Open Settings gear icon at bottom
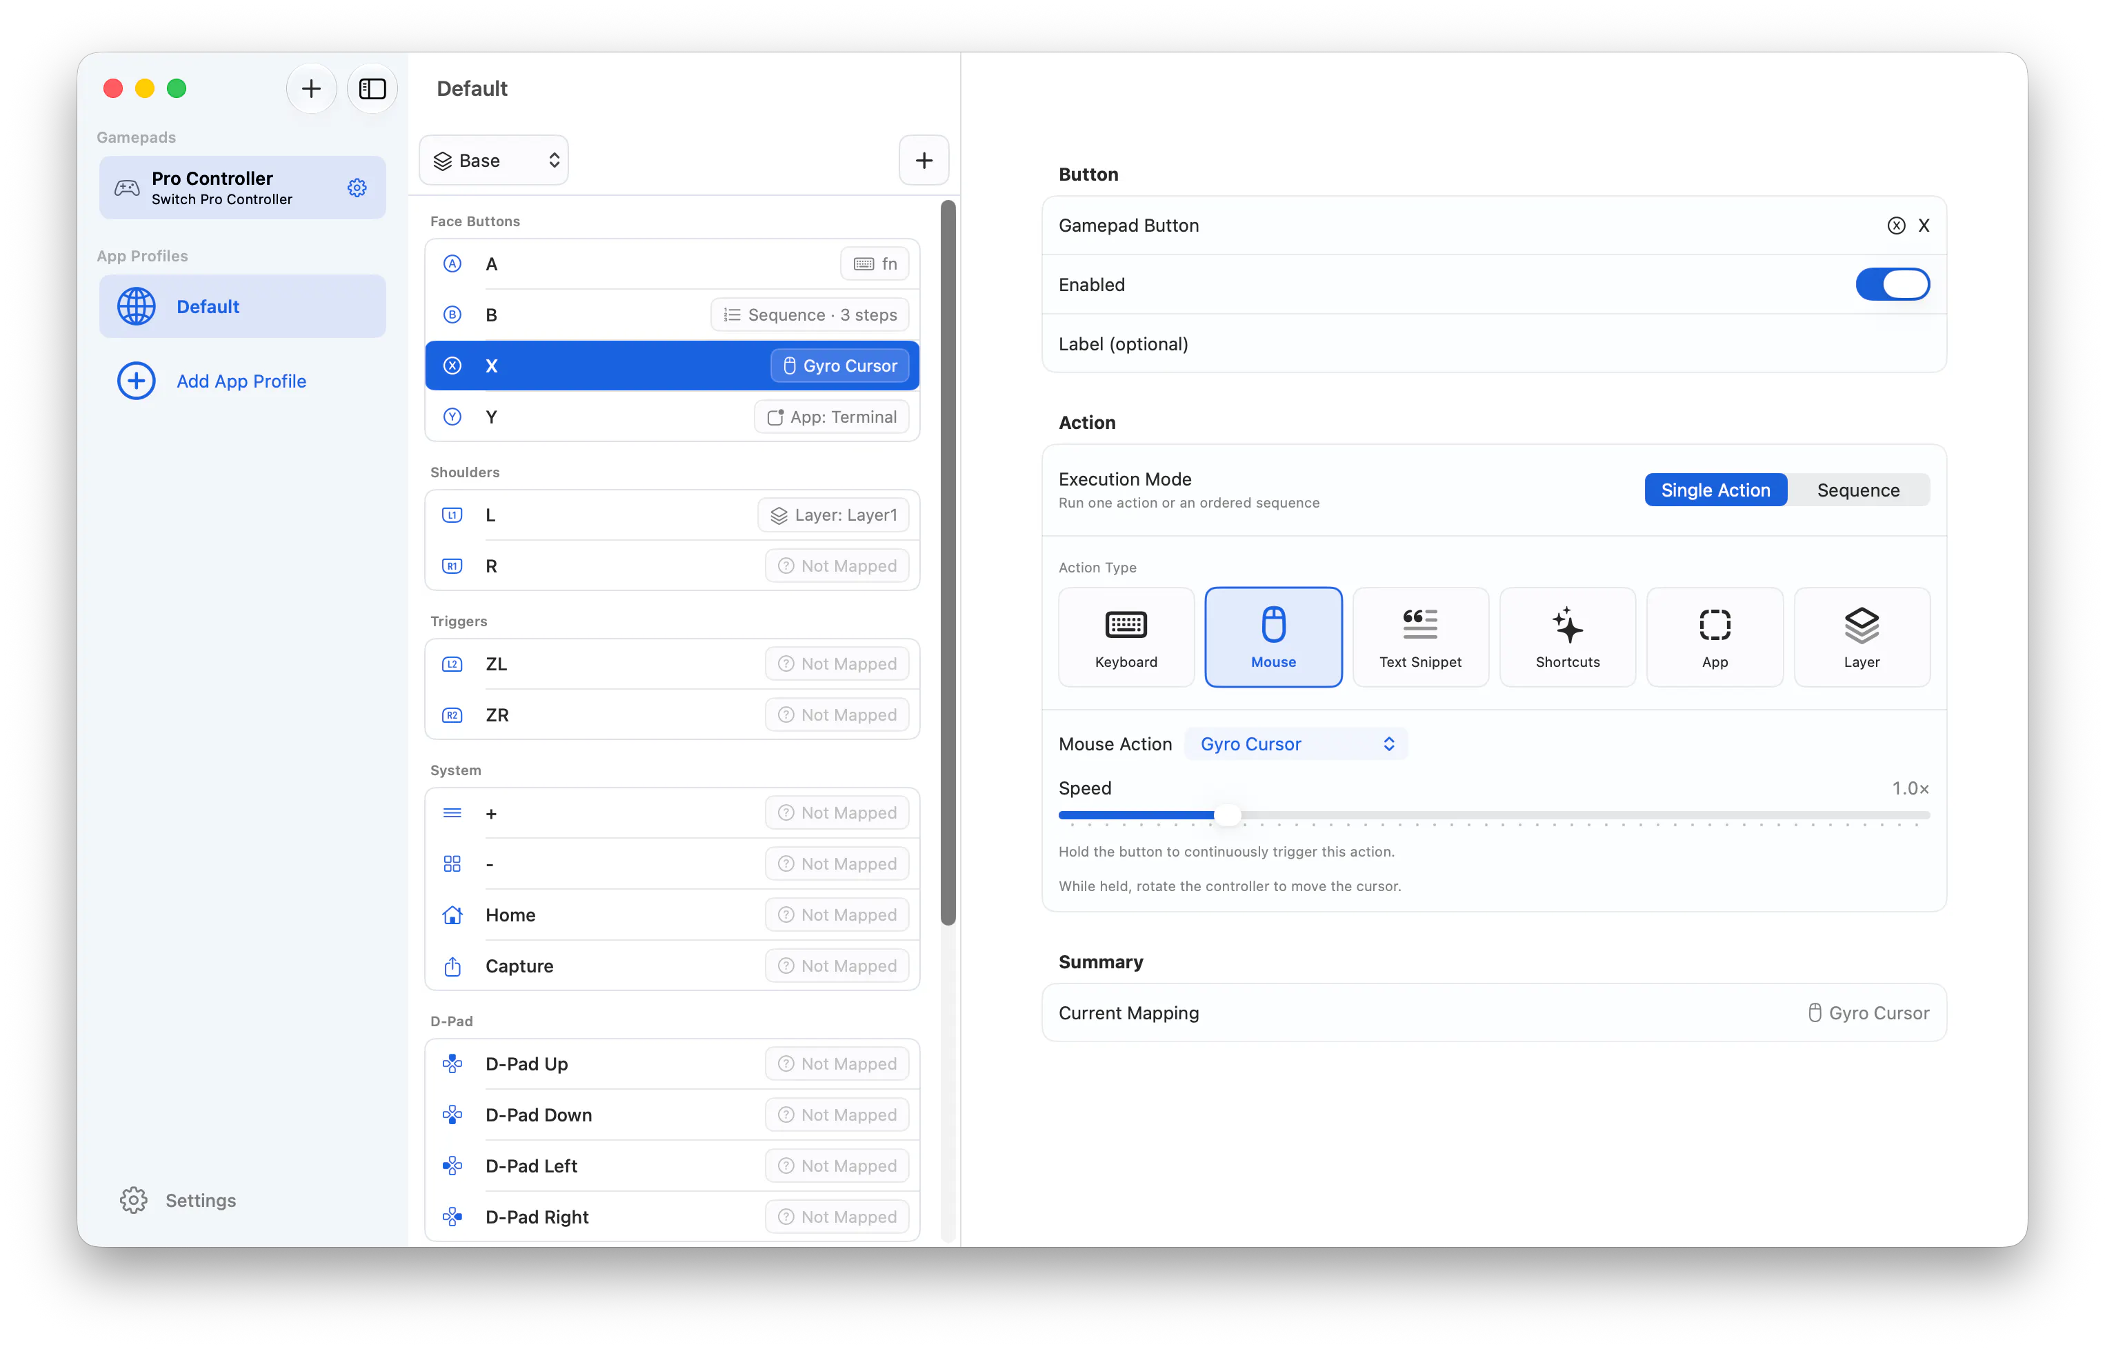This screenshot has height=1349, width=2105. point(133,1199)
